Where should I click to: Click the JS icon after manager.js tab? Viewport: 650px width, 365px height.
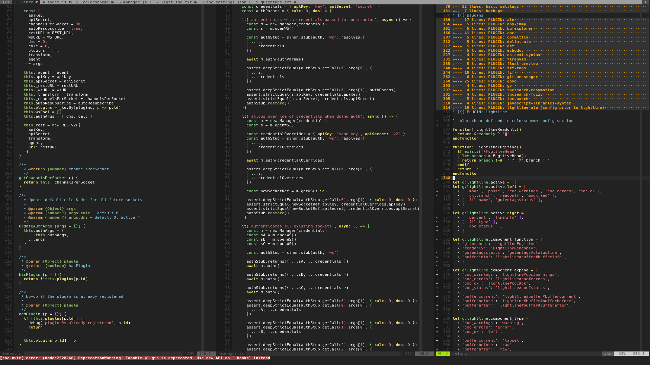[x=151, y=2]
